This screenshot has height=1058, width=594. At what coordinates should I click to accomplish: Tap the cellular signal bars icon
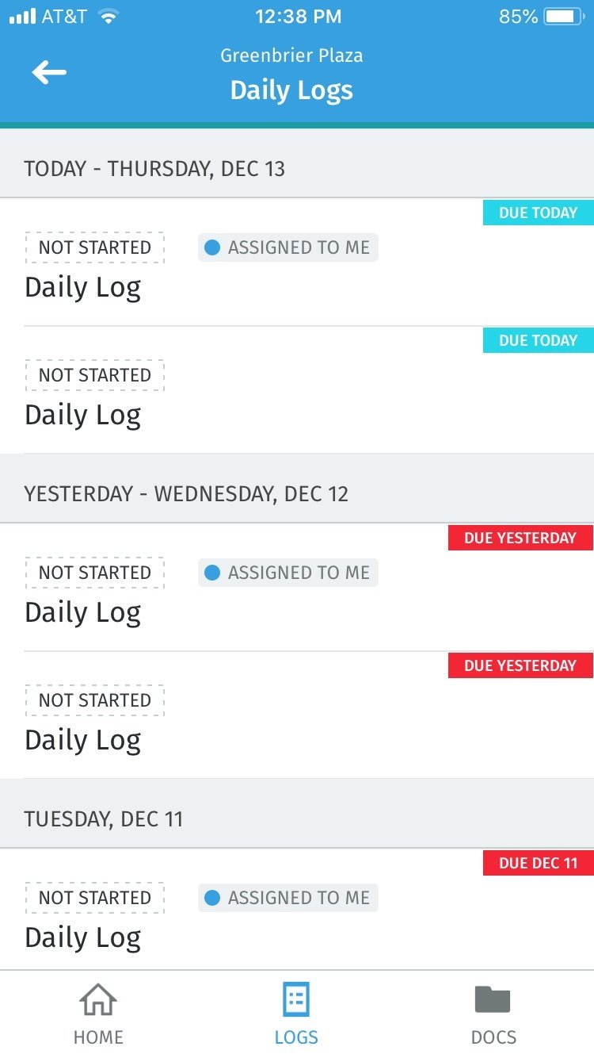(x=22, y=17)
